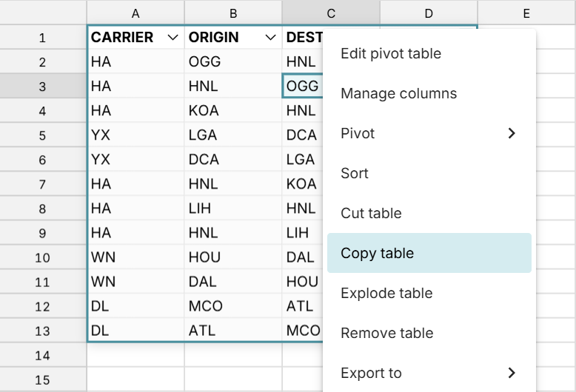
Task: Click the YX cell in row 6
Action: click(x=100, y=160)
